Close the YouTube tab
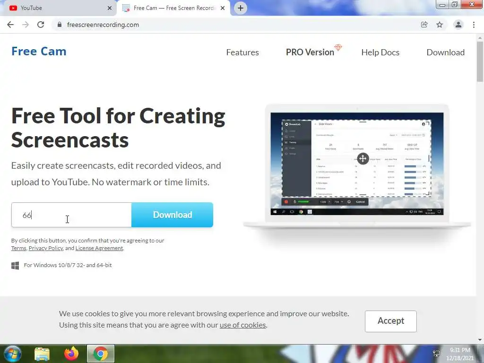The width and height of the screenshot is (484, 363). (x=110, y=8)
